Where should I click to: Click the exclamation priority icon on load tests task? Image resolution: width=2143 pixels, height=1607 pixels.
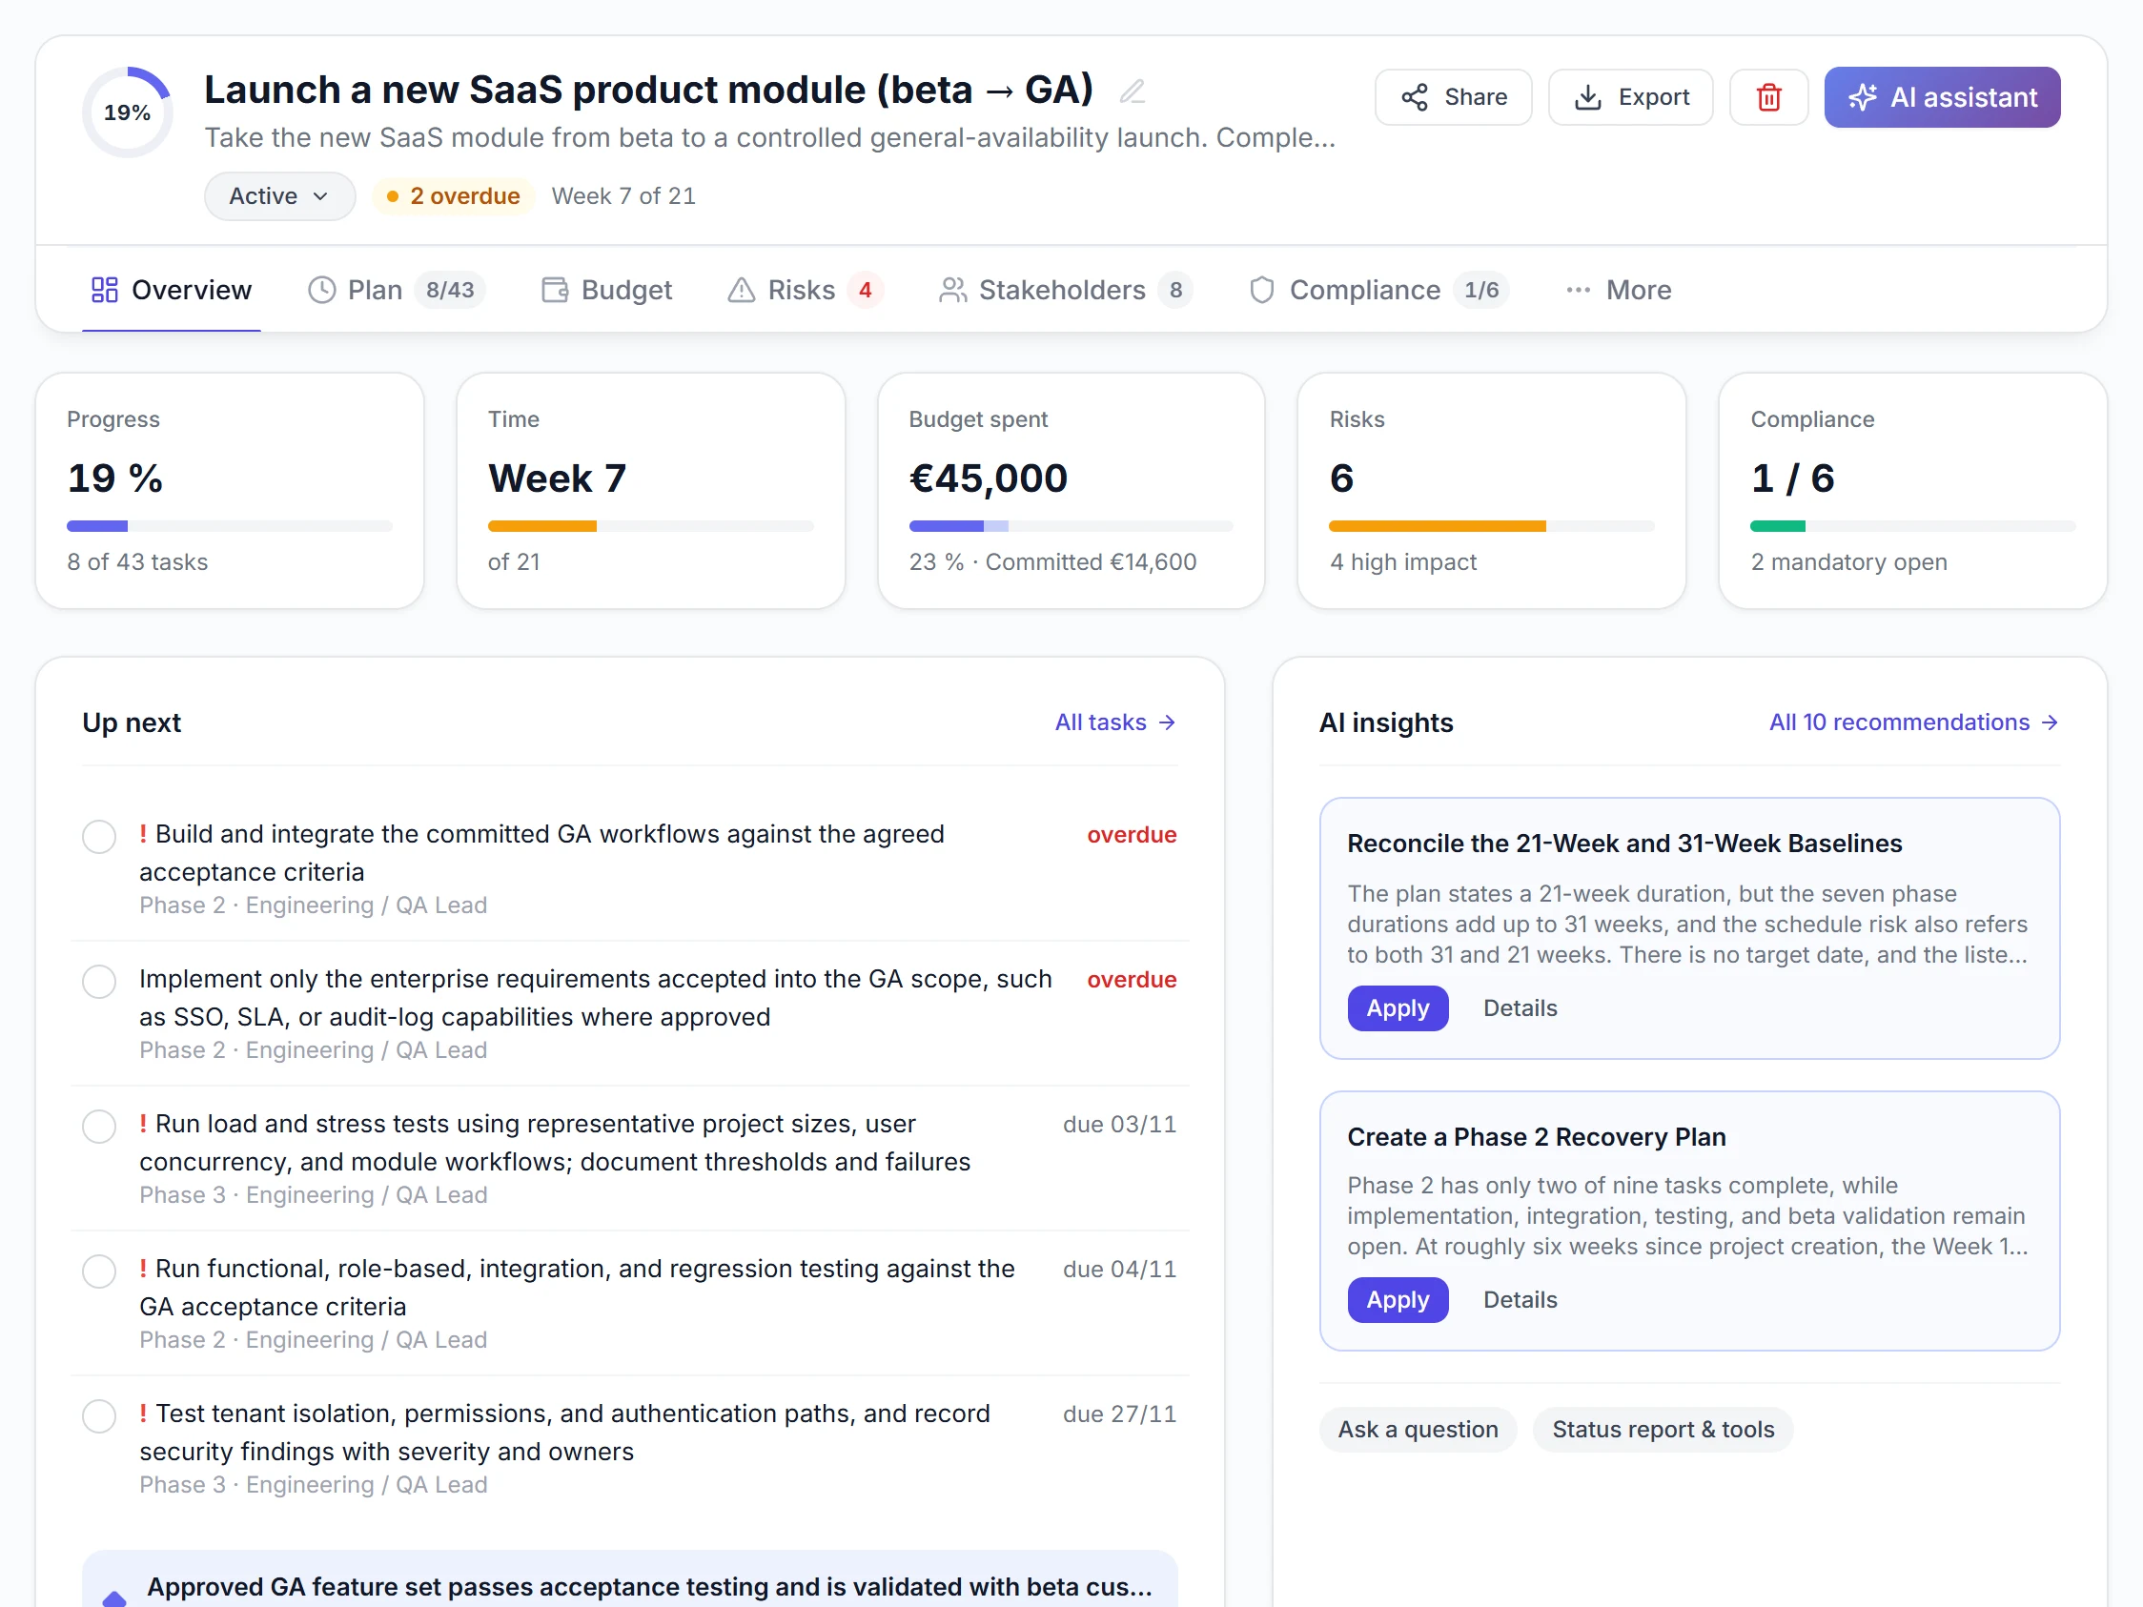[x=143, y=1123]
